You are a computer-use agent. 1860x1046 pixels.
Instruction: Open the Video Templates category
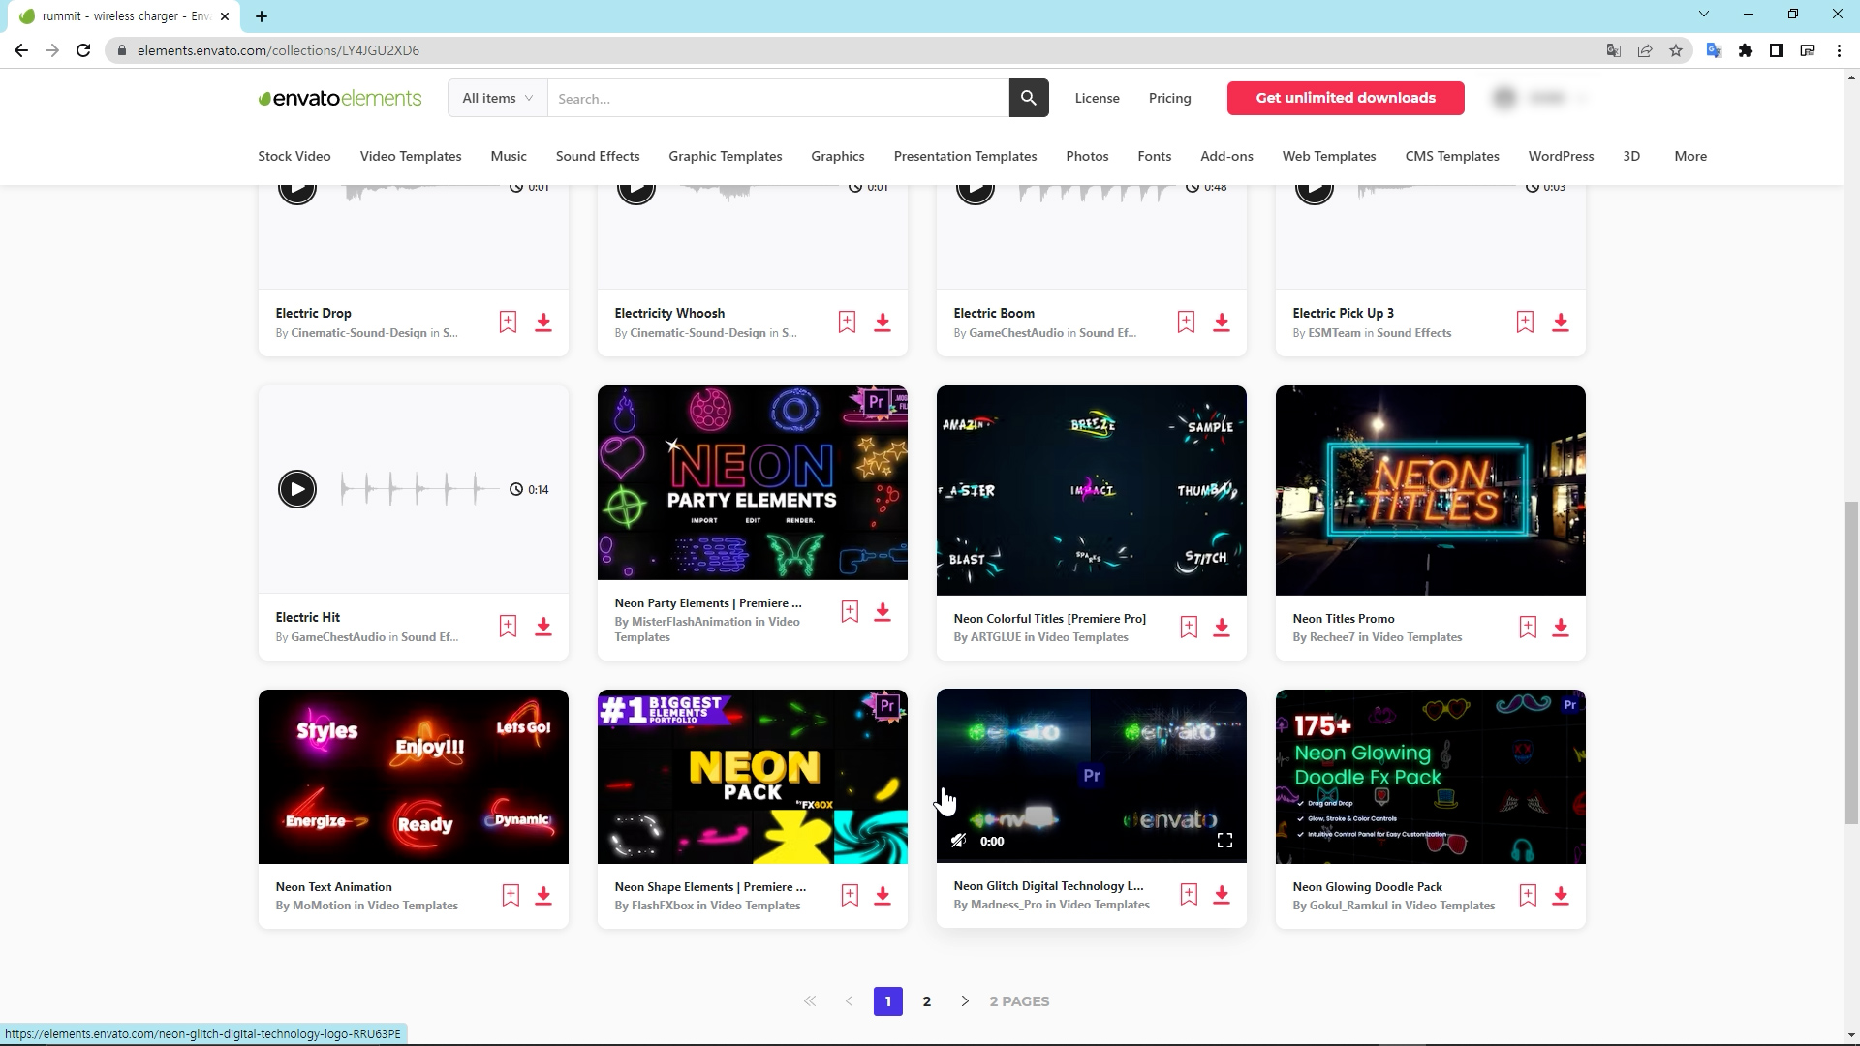[411, 156]
